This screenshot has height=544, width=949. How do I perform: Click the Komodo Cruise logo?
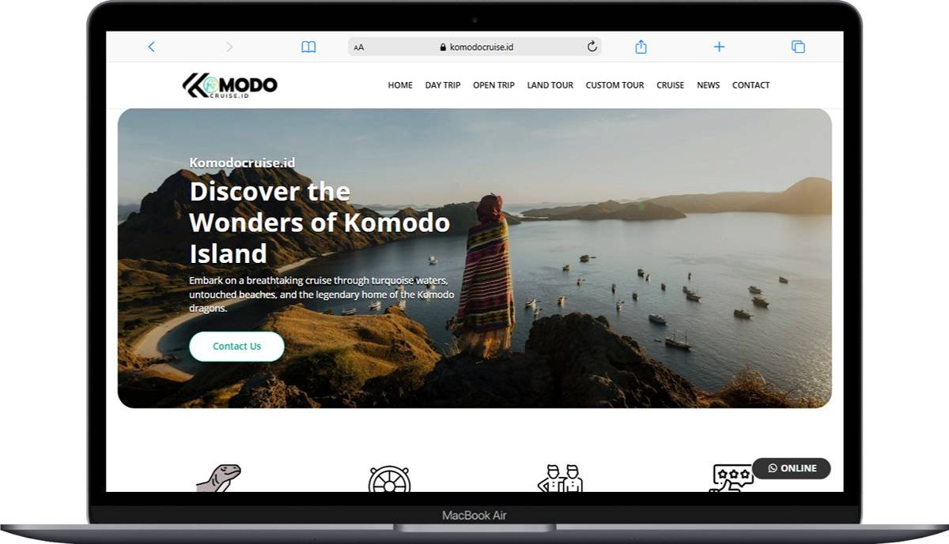[230, 85]
